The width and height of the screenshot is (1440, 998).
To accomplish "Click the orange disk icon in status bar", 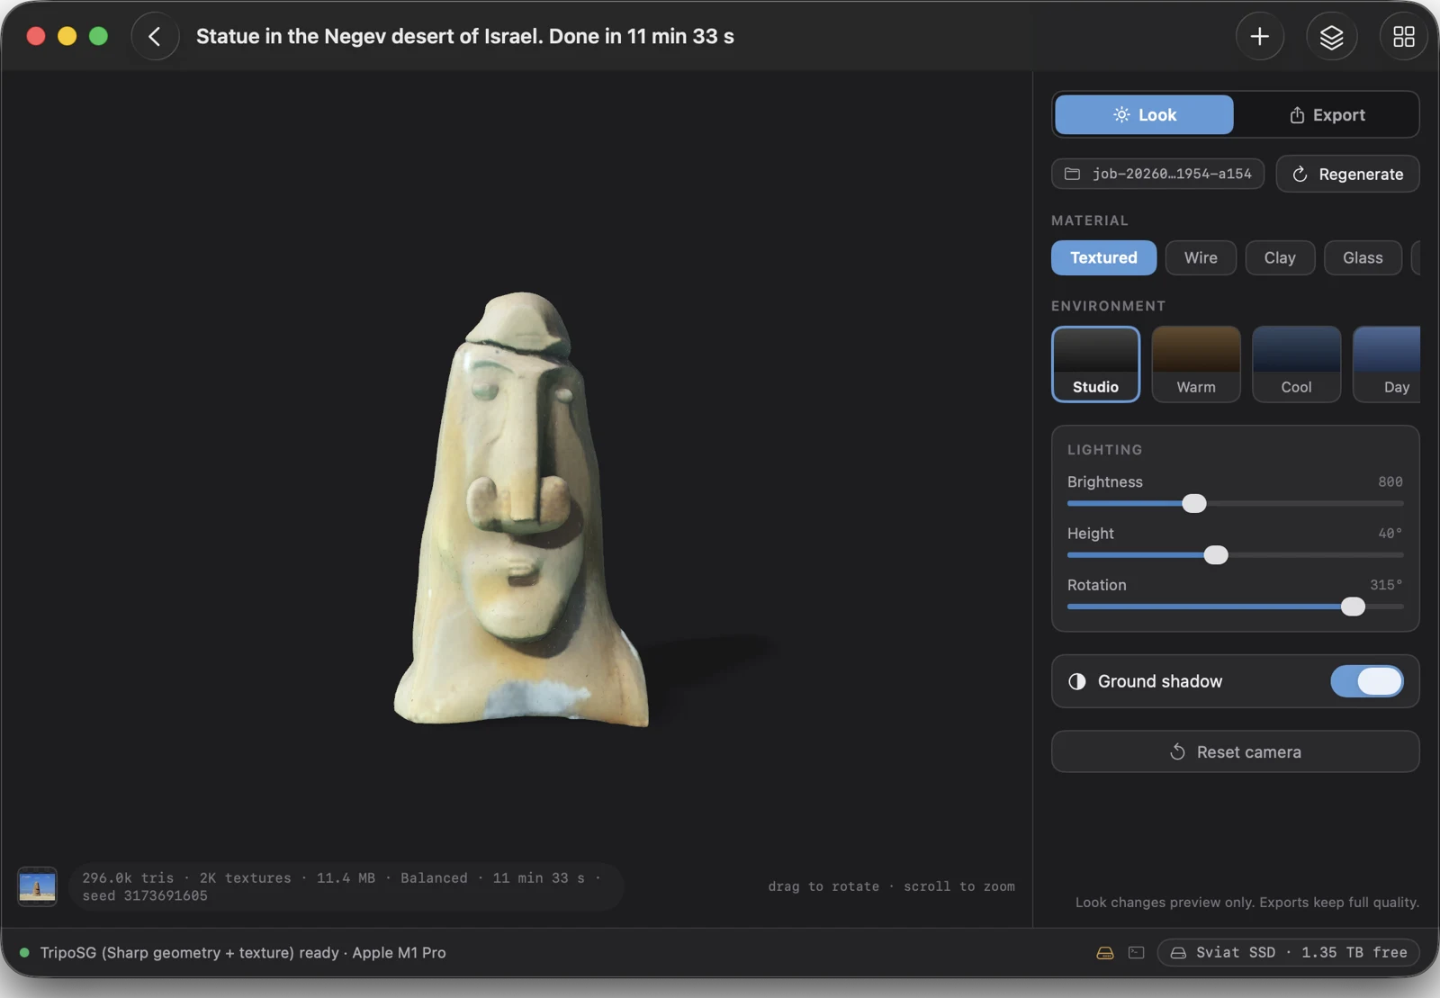I will [x=1105, y=952].
